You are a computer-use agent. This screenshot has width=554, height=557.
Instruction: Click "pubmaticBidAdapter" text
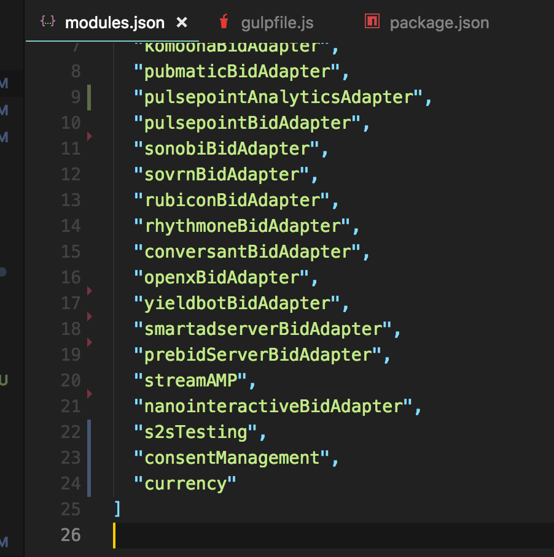pyautogui.click(x=237, y=72)
